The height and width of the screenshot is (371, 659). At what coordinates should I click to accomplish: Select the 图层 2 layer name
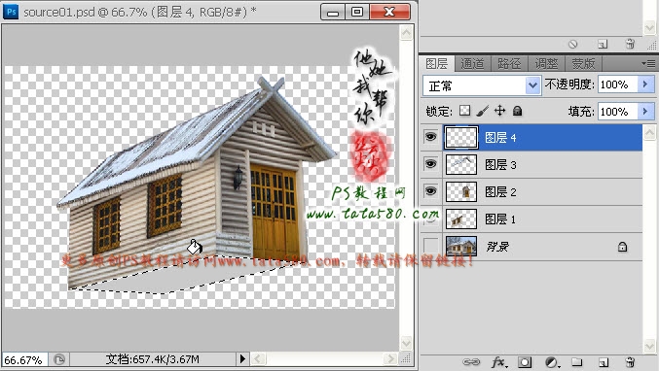[x=500, y=192]
